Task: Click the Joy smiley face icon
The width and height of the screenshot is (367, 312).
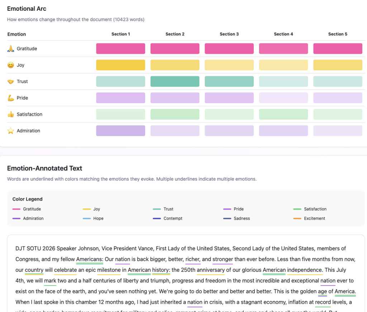Action: point(10,65)
